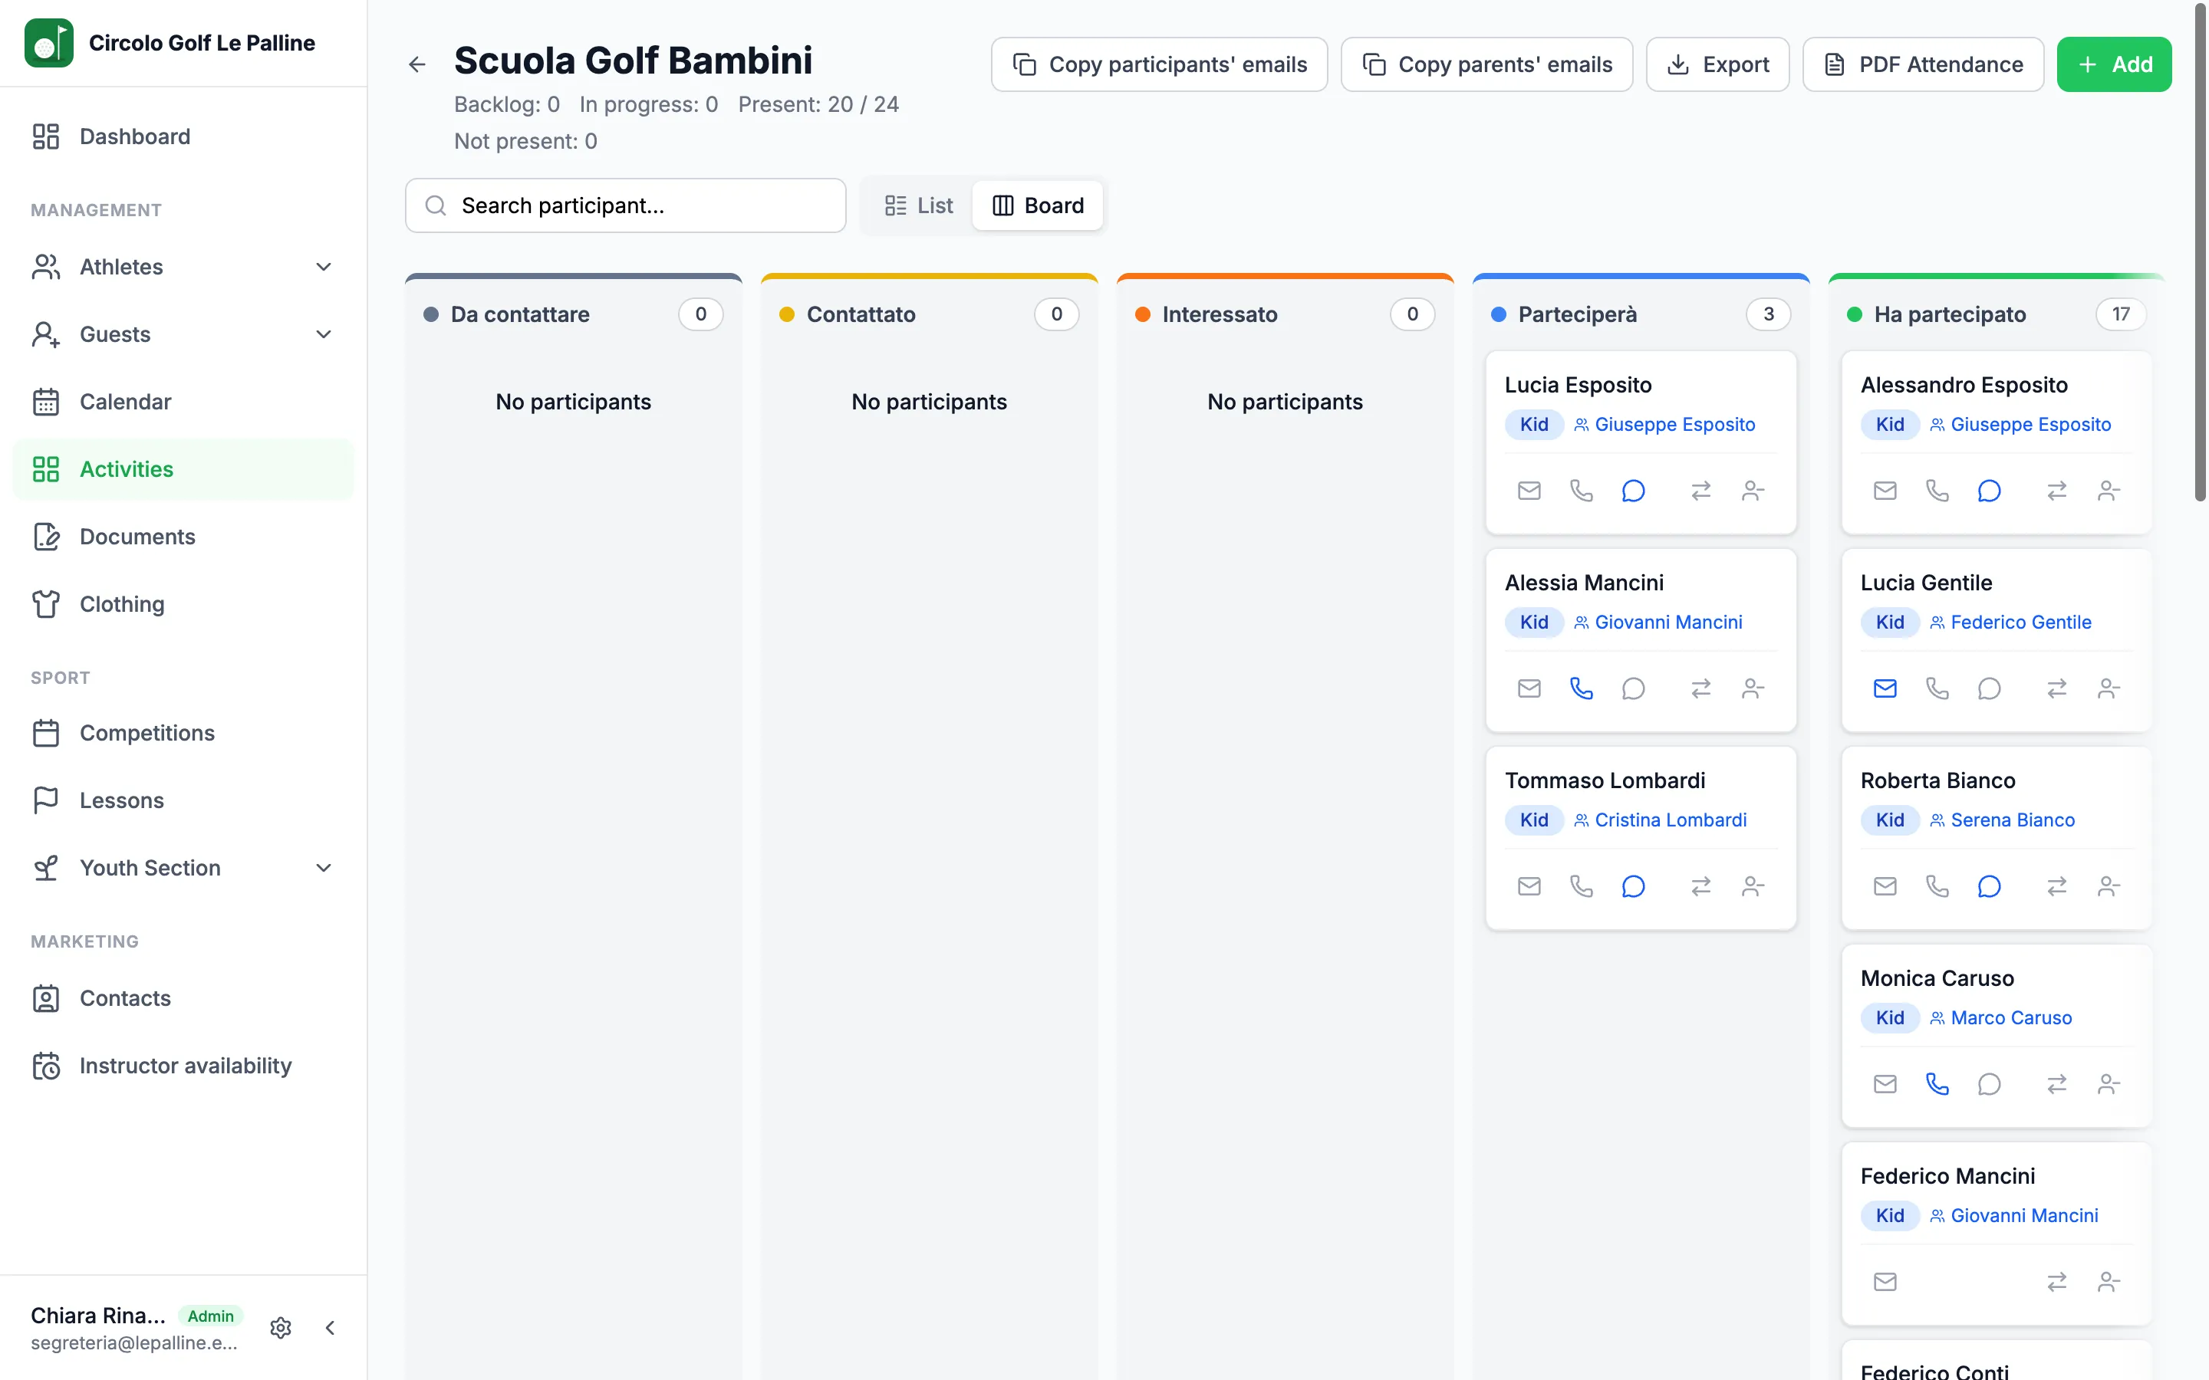Go back using the left arrow icon
The width and height of the screenshot is (2209, 1380).
pyautogui.click(x=417, y=64)
